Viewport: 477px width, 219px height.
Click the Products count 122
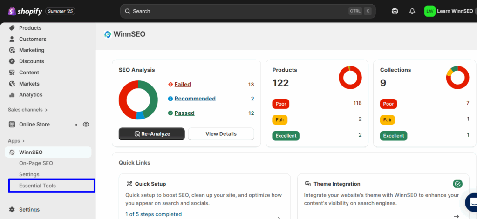click(280, 83)
